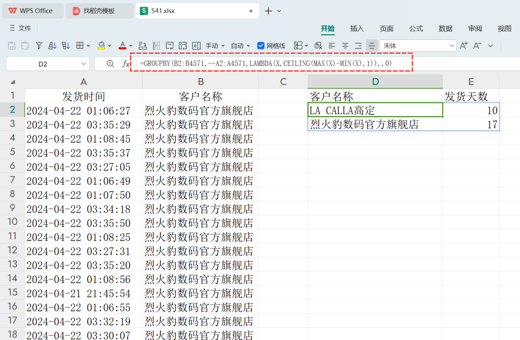Click the sort descending icon
The image size is (520, 340).
tap(66, 46)
